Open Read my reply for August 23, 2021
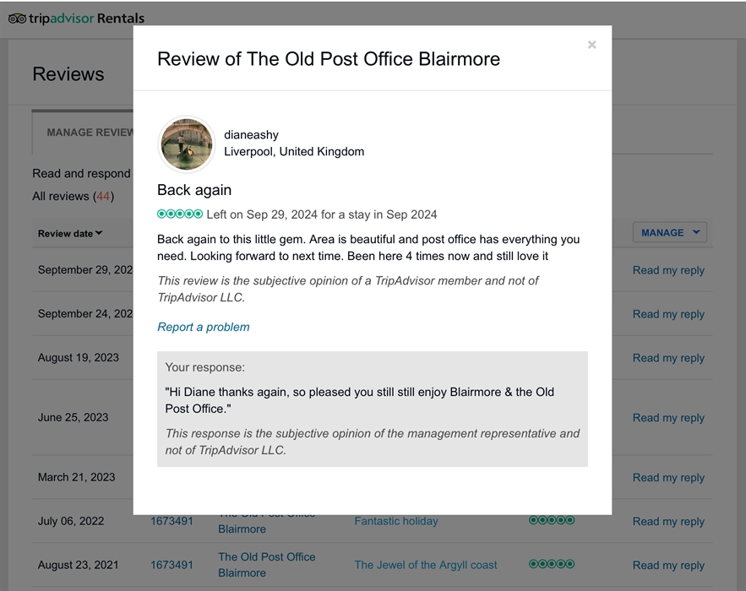Image resolution: width=746 pixels, height=591 pixels. [668, 566]
